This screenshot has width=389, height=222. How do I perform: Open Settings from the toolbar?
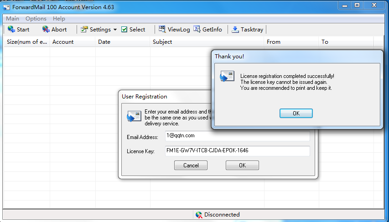point(96,30)
